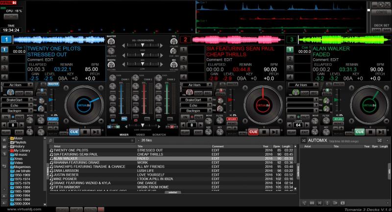Hit the green CUE button on deck 3

[360, 132]
